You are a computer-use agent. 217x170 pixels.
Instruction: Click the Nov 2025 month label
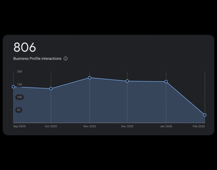coord(89,126)
